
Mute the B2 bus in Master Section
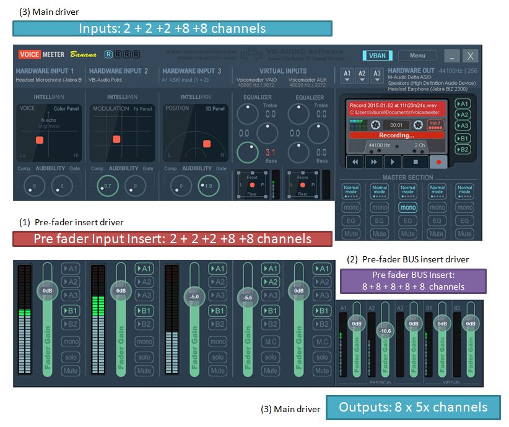tap(465, 234)
